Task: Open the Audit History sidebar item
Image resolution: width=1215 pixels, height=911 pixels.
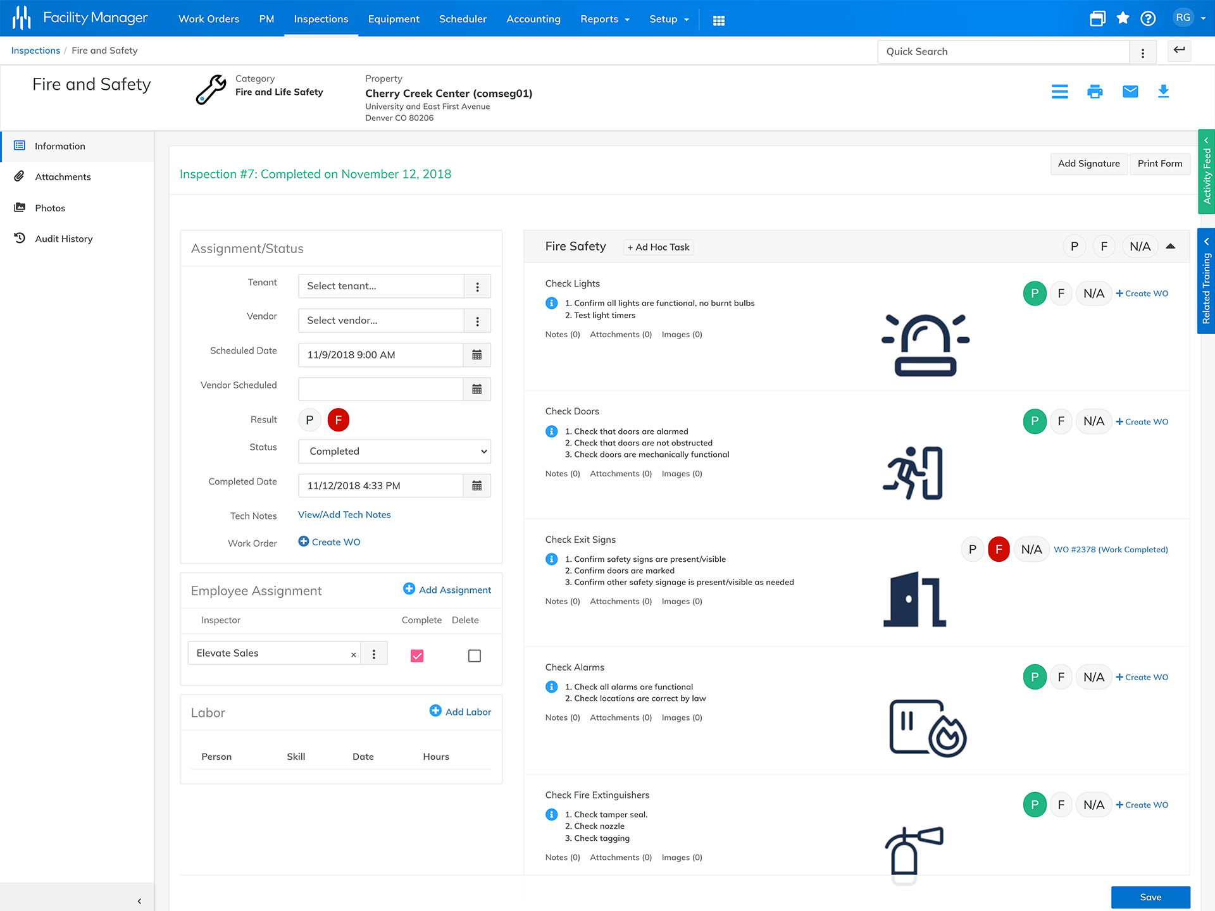Action: [x=63, y=239]
